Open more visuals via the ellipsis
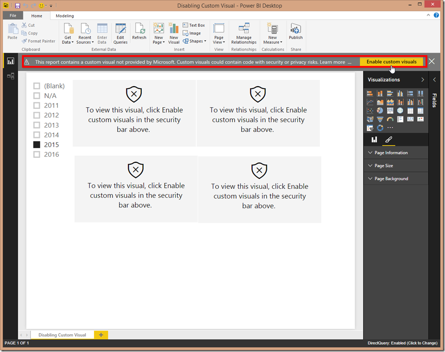 tap(390, 128)
